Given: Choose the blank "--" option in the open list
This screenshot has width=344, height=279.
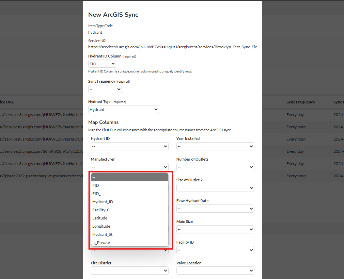Looking at the screenshot, I should click(130, 177).
